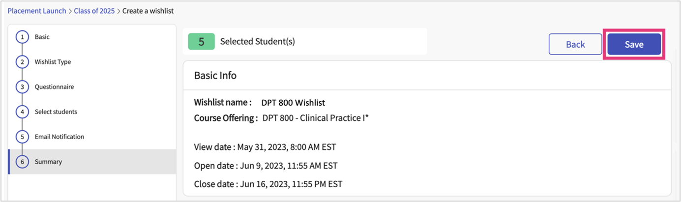Click the DPT 800 Wishlist name text
This screenshot has height=202, width=681.
coord(293,103)
